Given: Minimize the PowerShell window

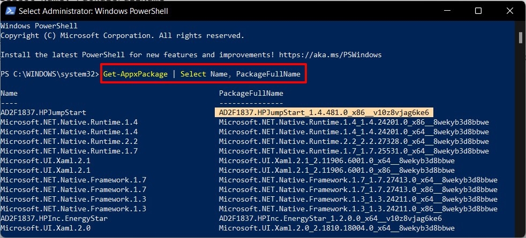Looking at the screenshot, I should click(x=447, y=11).
